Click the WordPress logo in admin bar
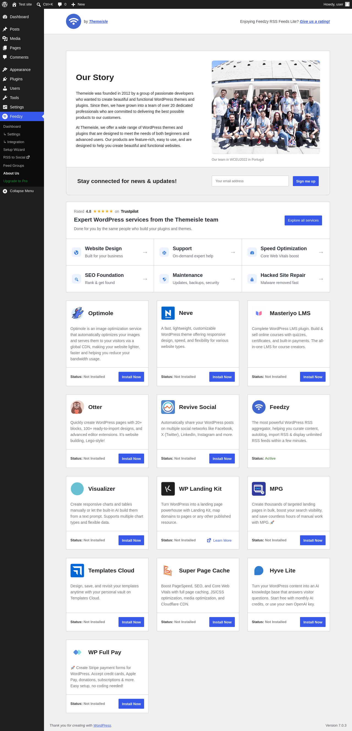The height and width of the screenshot is (731, 352). tap(5, 4)
